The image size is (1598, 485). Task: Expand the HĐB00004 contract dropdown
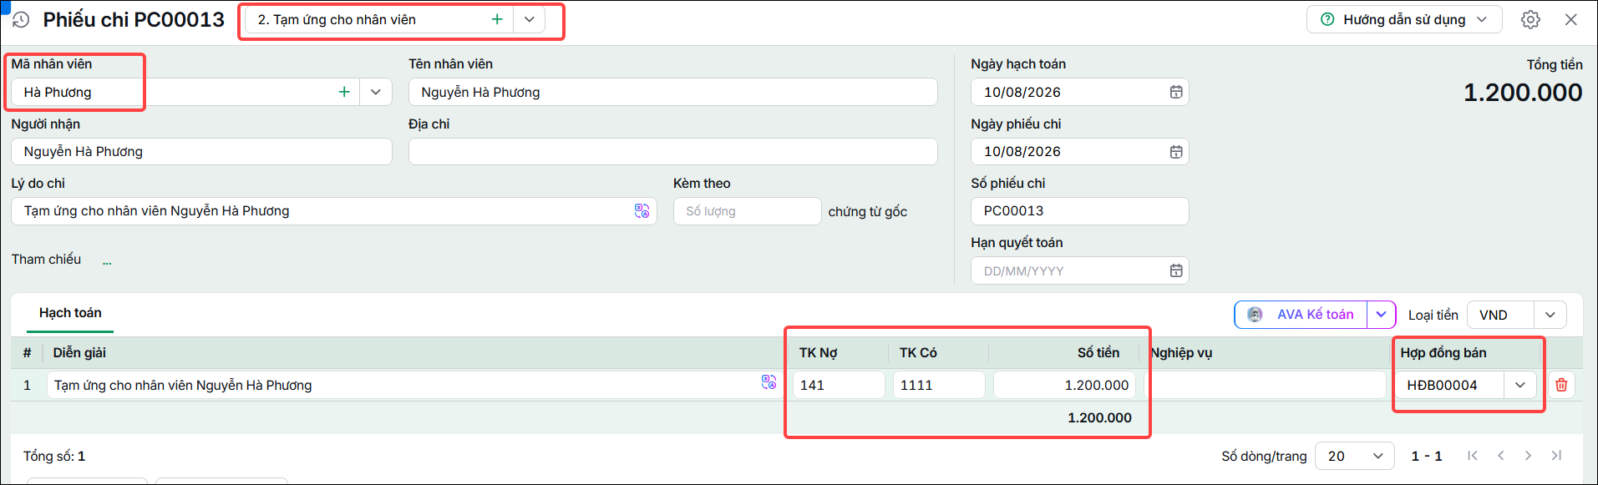pos(1520,385)
